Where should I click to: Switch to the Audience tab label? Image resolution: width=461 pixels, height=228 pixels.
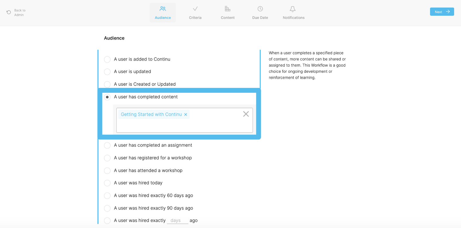coord(163,18)
